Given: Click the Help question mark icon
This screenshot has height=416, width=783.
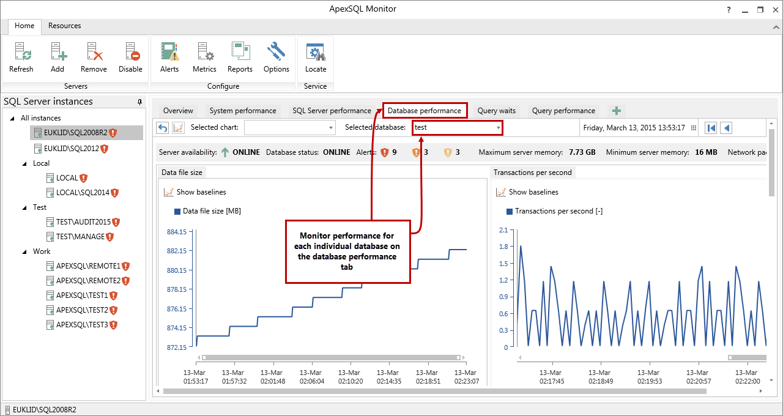Looking at the screenshot, I should point(729,10).
